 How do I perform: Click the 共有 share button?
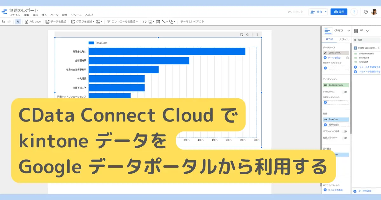pyautogui.click(x=316, y=12)
